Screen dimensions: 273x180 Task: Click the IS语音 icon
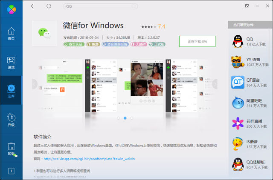[238, 144]
